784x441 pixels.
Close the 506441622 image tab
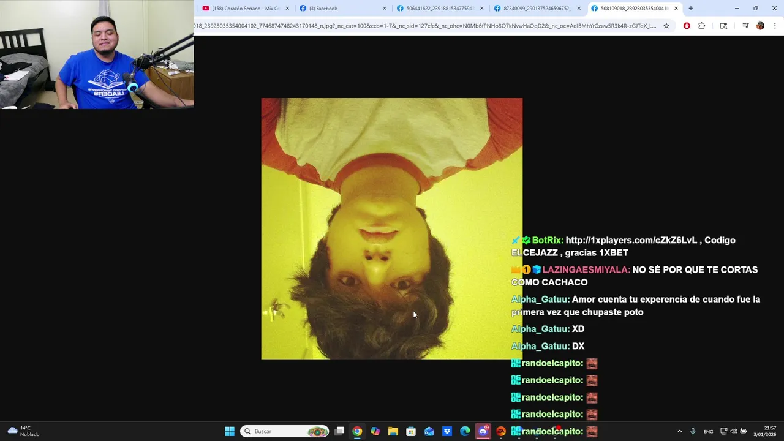click(x=481, y=9)
